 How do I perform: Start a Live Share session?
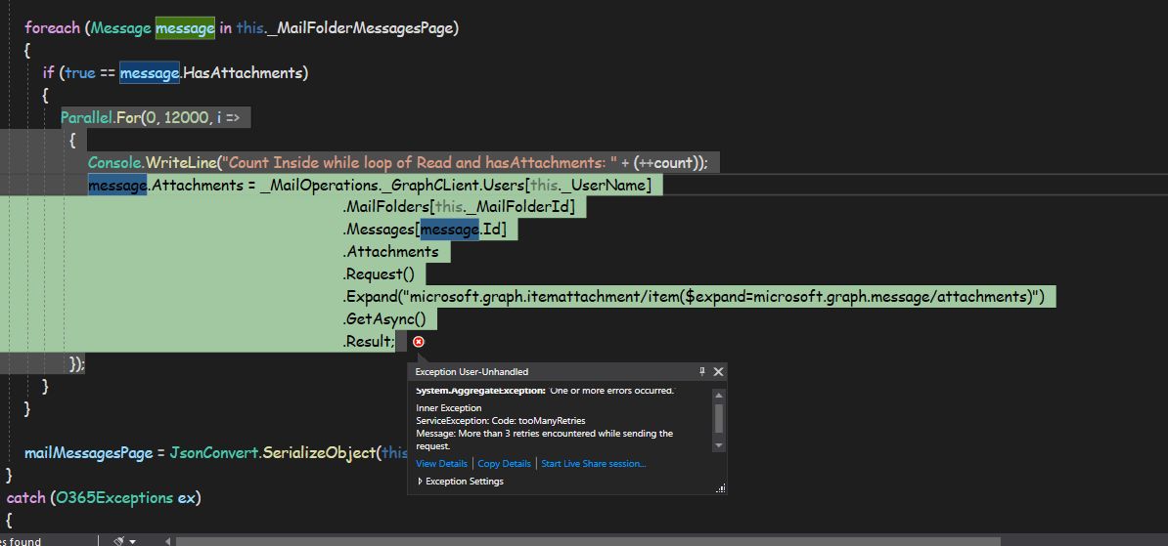(594, 463)
